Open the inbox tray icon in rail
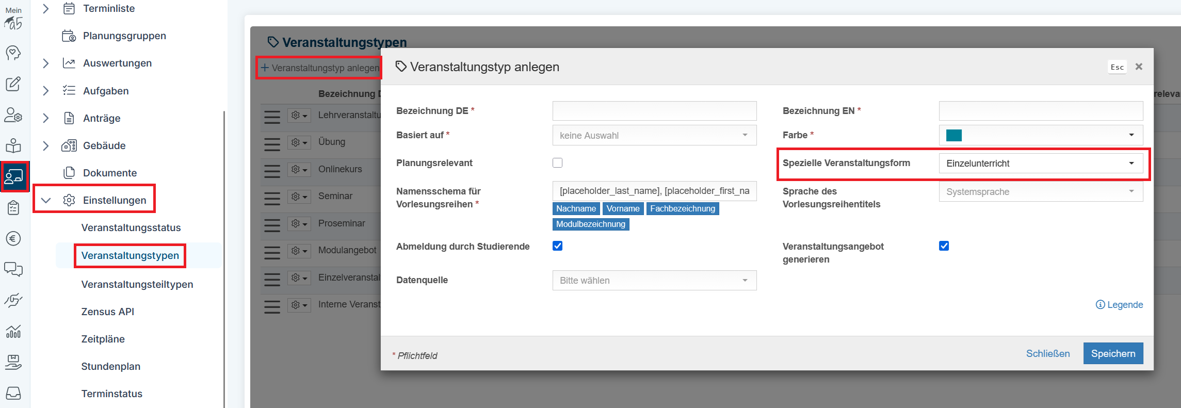1181x408 pixels. click(13, 393)
